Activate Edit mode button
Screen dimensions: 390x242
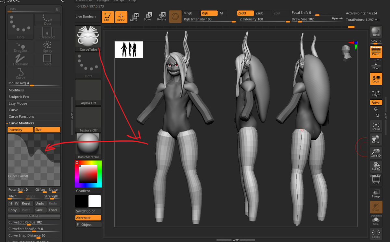(x=108, y=17)
